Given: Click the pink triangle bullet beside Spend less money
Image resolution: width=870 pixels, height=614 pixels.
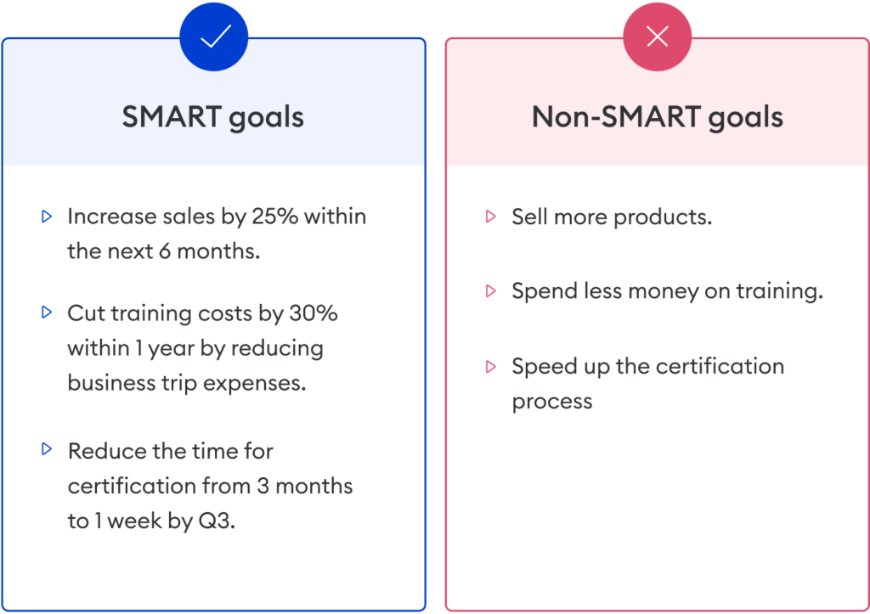Looking at the screenshot, I should click(x=490, y=290).
